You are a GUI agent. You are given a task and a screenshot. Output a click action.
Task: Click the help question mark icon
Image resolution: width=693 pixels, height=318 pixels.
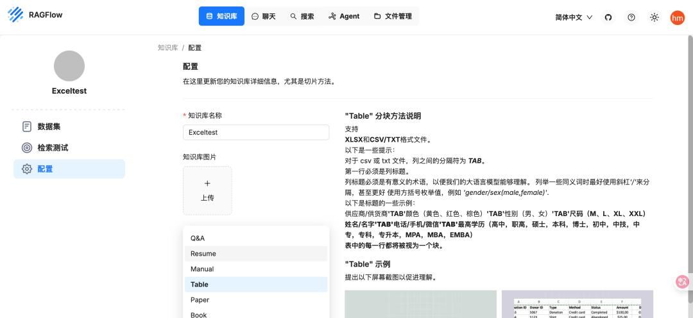tap(631, 17)
